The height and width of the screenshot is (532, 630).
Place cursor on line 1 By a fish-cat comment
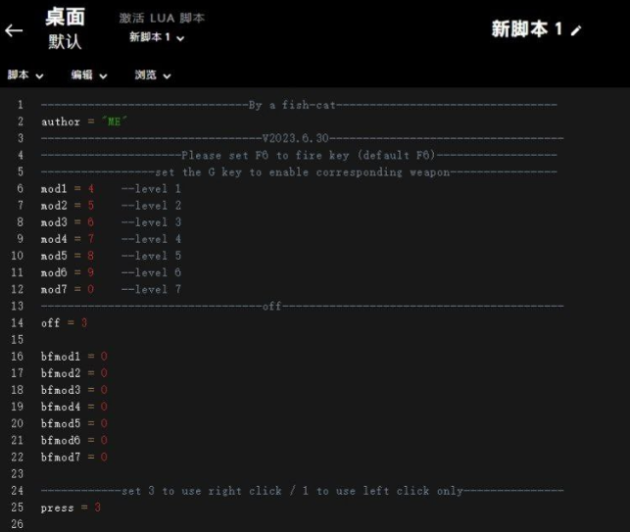[299, 105]
